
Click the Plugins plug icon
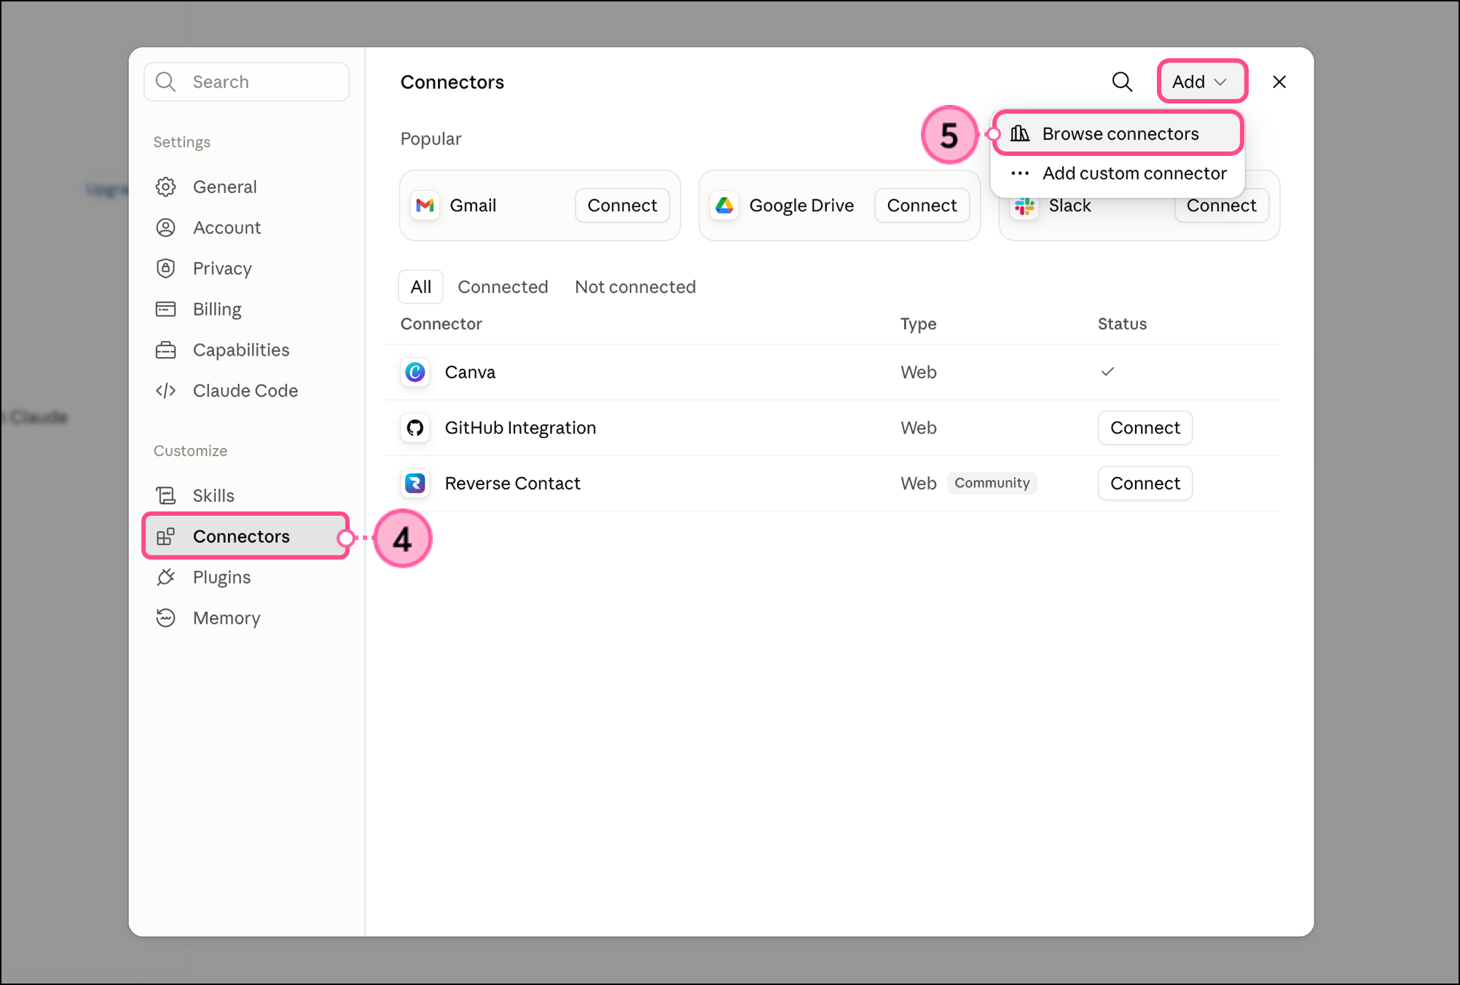165,577
